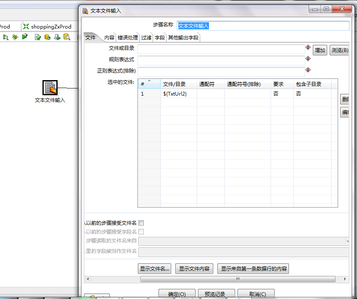Screen dimensions: 357x299
Task: Open the 错误处理 tab
Action: (x=128, y=36)
